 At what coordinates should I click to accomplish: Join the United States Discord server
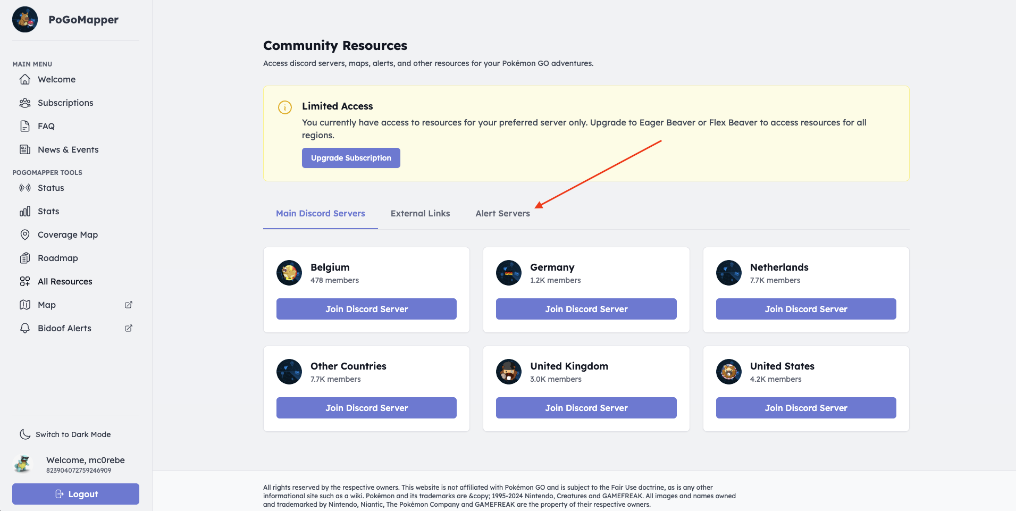(x=806, y=408)
